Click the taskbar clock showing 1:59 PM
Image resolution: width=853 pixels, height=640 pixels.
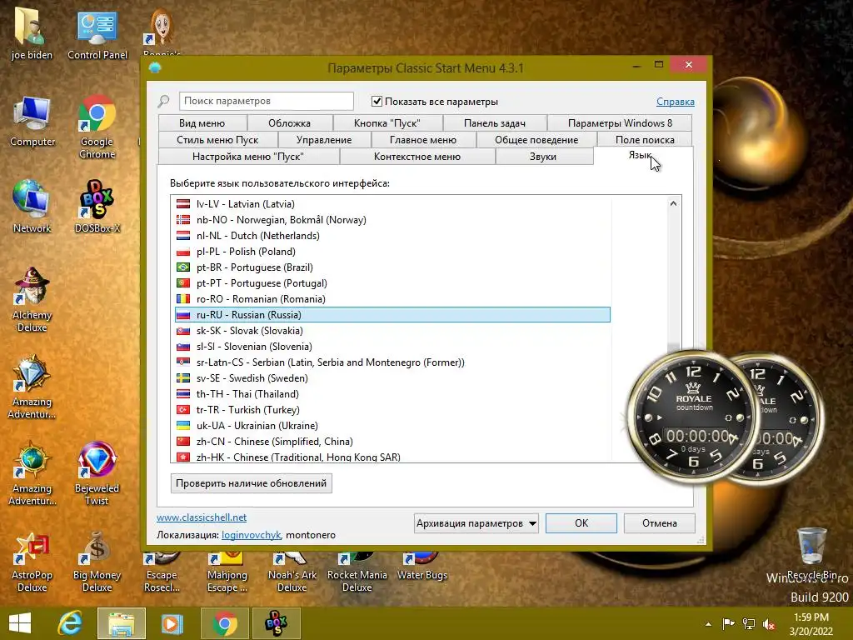tap(811, 624)
